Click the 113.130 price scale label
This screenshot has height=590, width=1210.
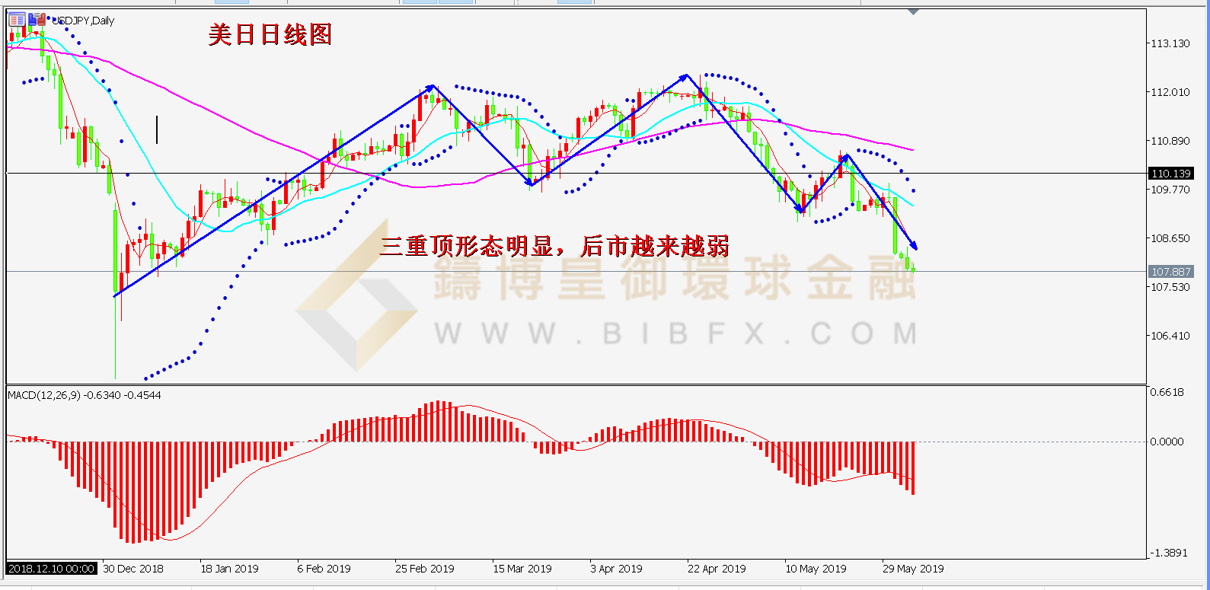tap(1170, 43)
